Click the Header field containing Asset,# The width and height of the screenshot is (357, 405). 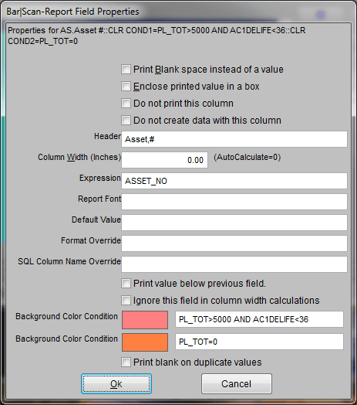tap(234, 139)
